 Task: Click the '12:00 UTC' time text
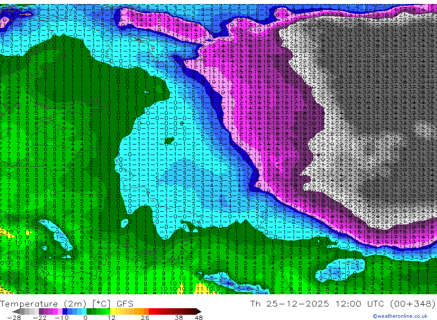pos(360,303)
